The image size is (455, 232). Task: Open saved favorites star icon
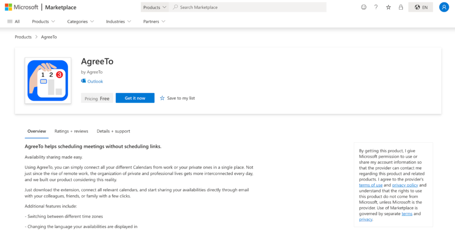[388, 7]
